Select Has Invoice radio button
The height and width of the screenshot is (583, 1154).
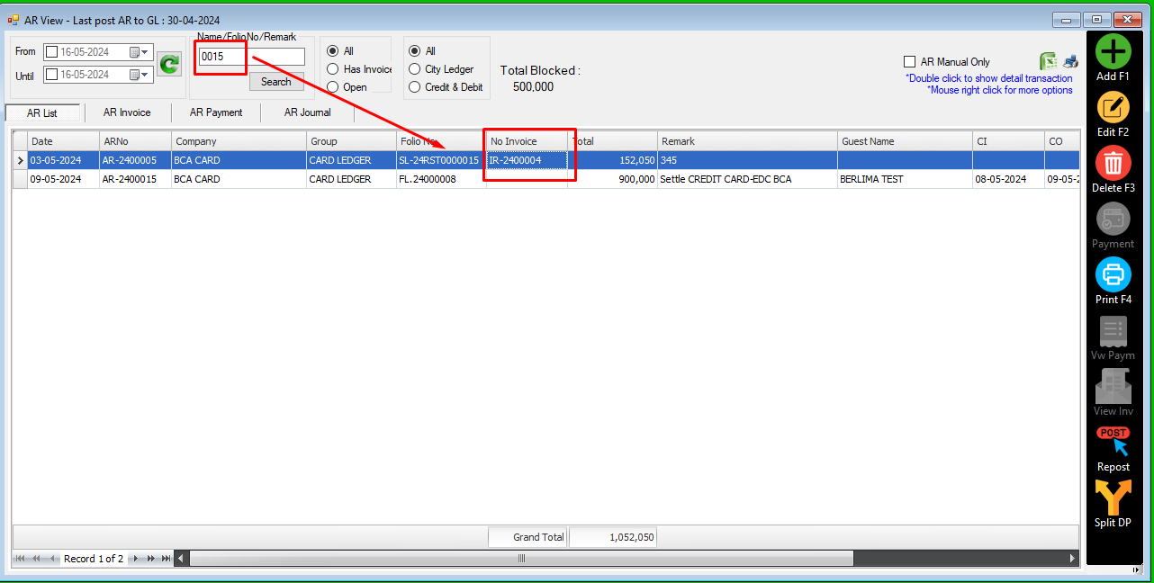tap(333, 69)
